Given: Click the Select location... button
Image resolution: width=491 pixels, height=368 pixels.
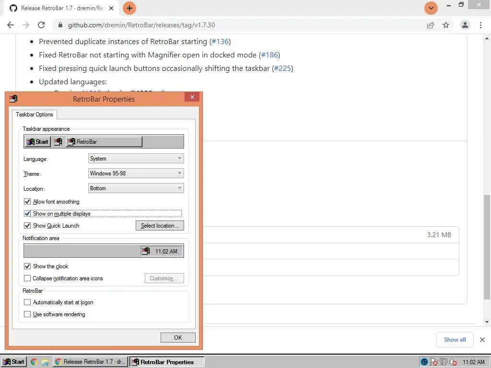Looking at the screenshot, I should [160, 226].
